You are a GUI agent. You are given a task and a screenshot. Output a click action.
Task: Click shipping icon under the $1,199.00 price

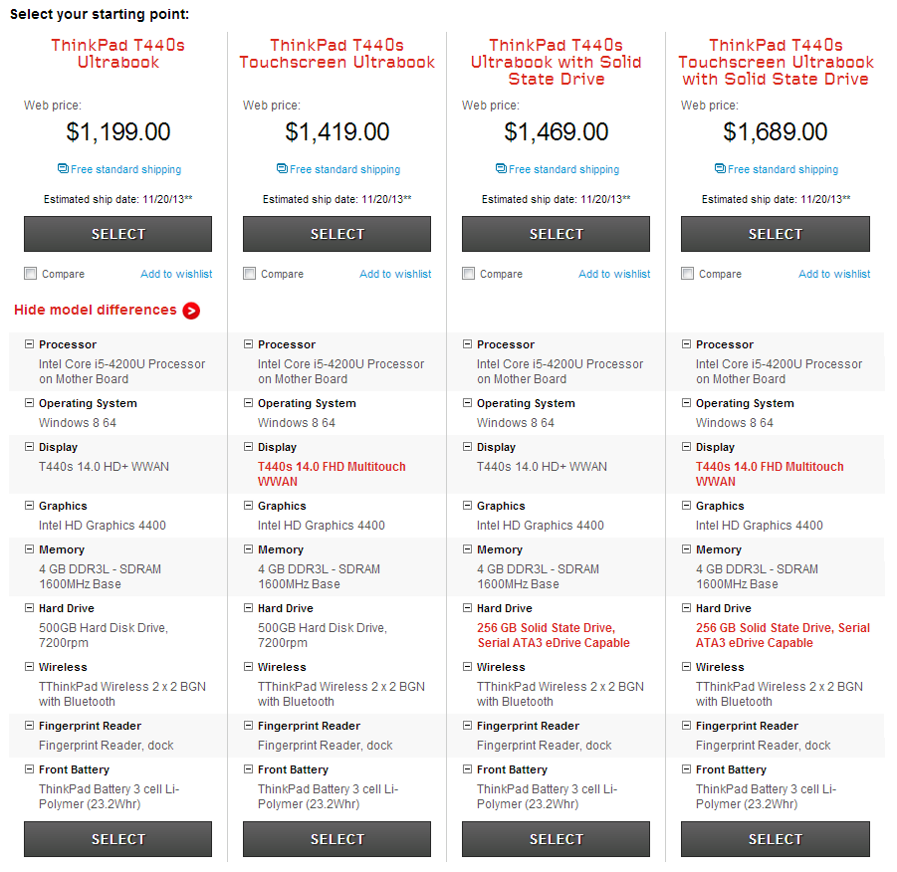pos(64,169)
